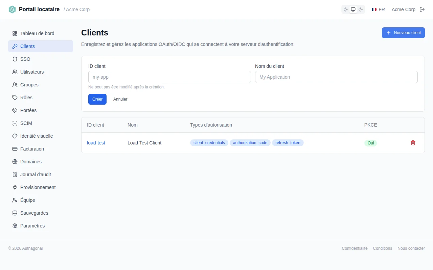The height and width of the screenshot is (270, 433).
Task: Focus the Nom du client field
Action: 336,77
